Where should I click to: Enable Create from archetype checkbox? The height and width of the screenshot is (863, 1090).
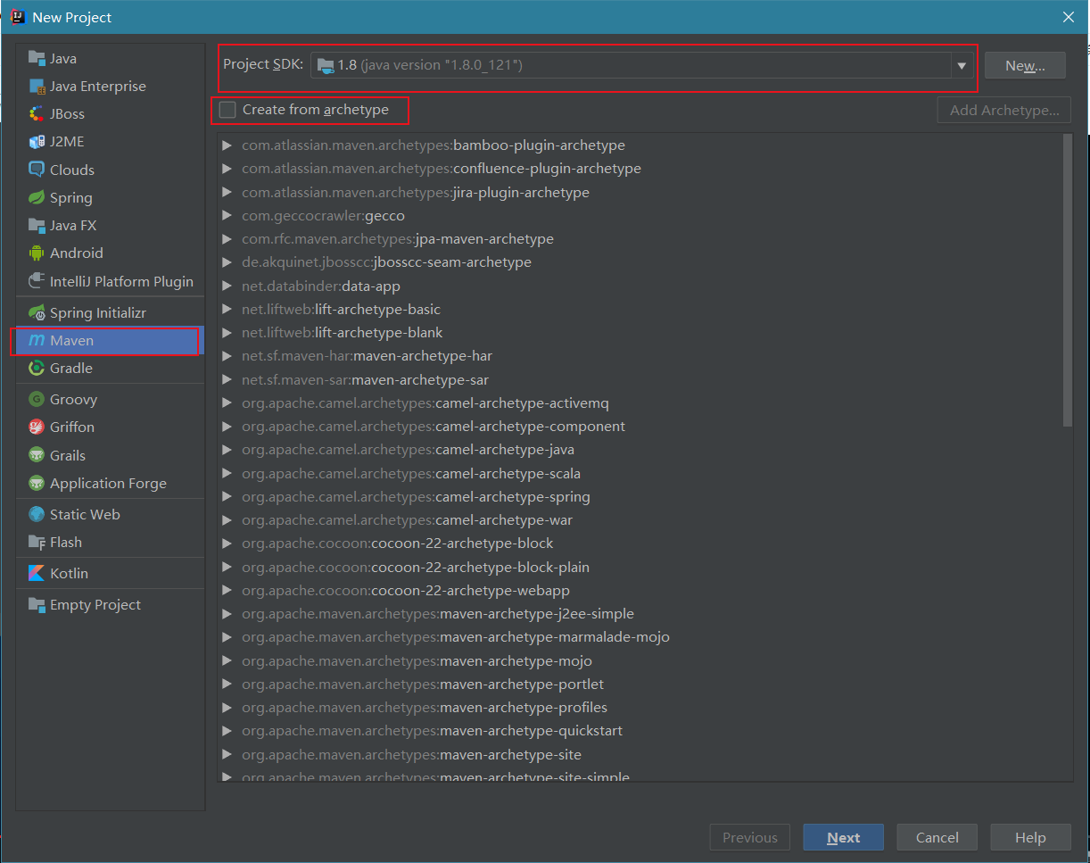click(x=228, y=110)
